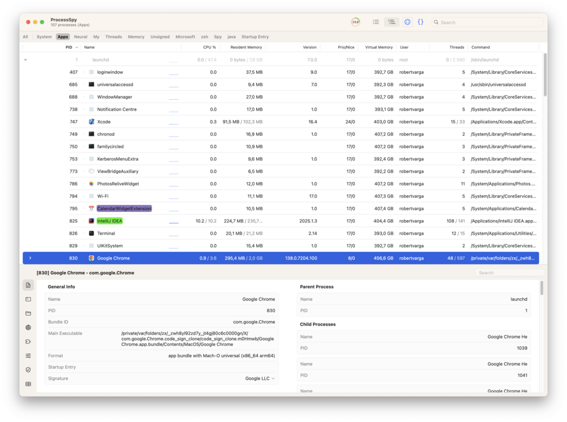This screenshot has height=422, width=567.
Task: Sort by the Name column header
Action: pos(89,47)
